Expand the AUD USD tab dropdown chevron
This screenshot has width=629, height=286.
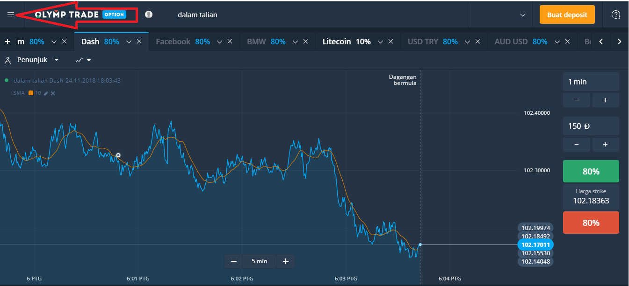[557, 42]
